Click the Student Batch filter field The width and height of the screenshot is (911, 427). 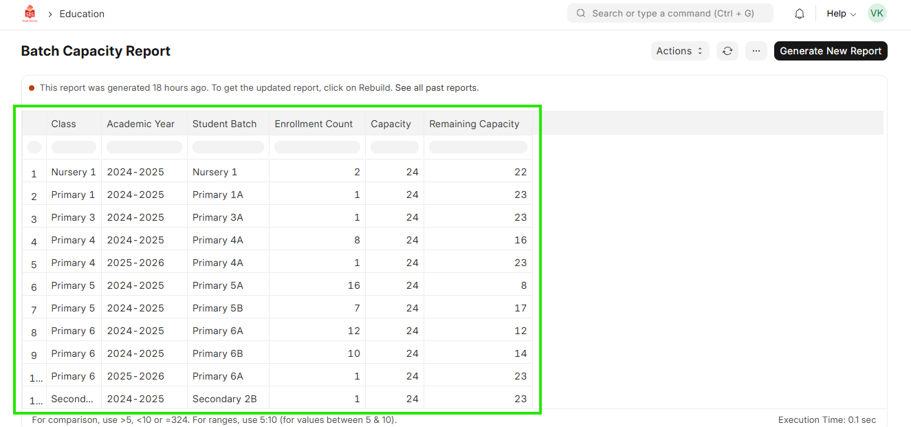pos(228,147)
